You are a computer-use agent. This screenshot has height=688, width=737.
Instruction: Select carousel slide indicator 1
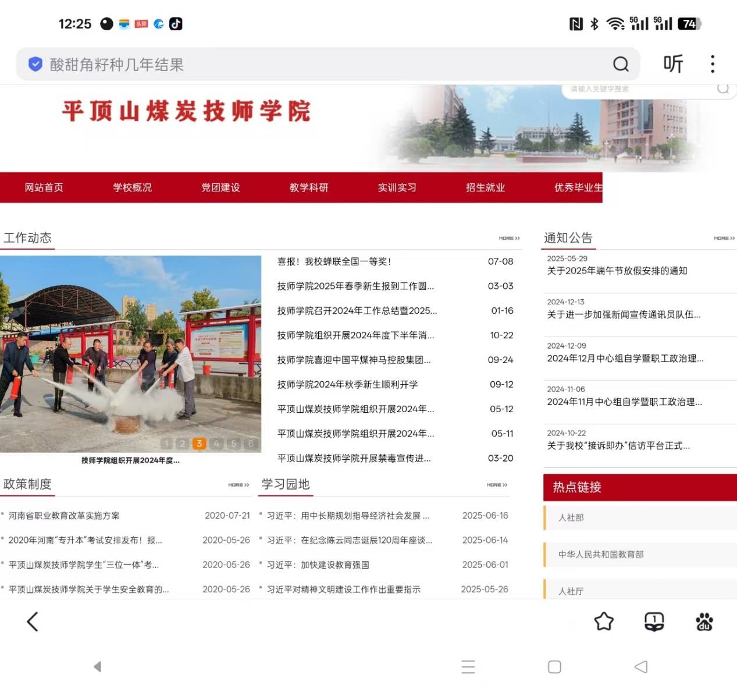coord(166,444)
